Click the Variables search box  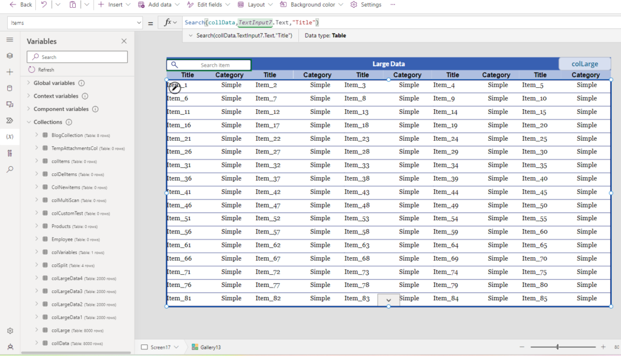tap(77, 57)
